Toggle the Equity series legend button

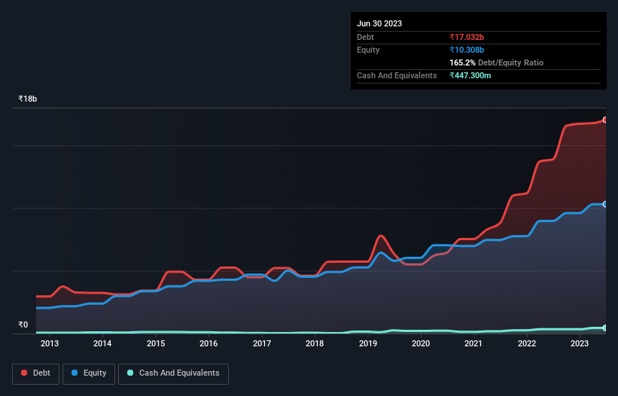click(x=89, y=373)
